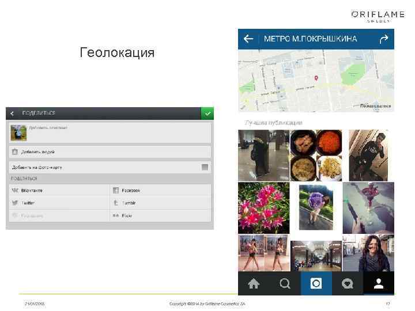Open the Activity heart bubble tab
415x311 pixels.
(x=347, y=284)
